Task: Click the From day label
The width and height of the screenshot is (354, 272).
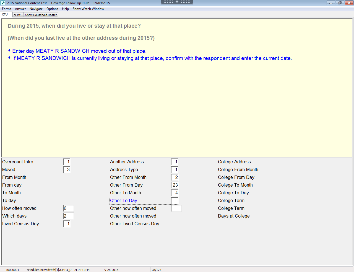Action: pos(12,185)
